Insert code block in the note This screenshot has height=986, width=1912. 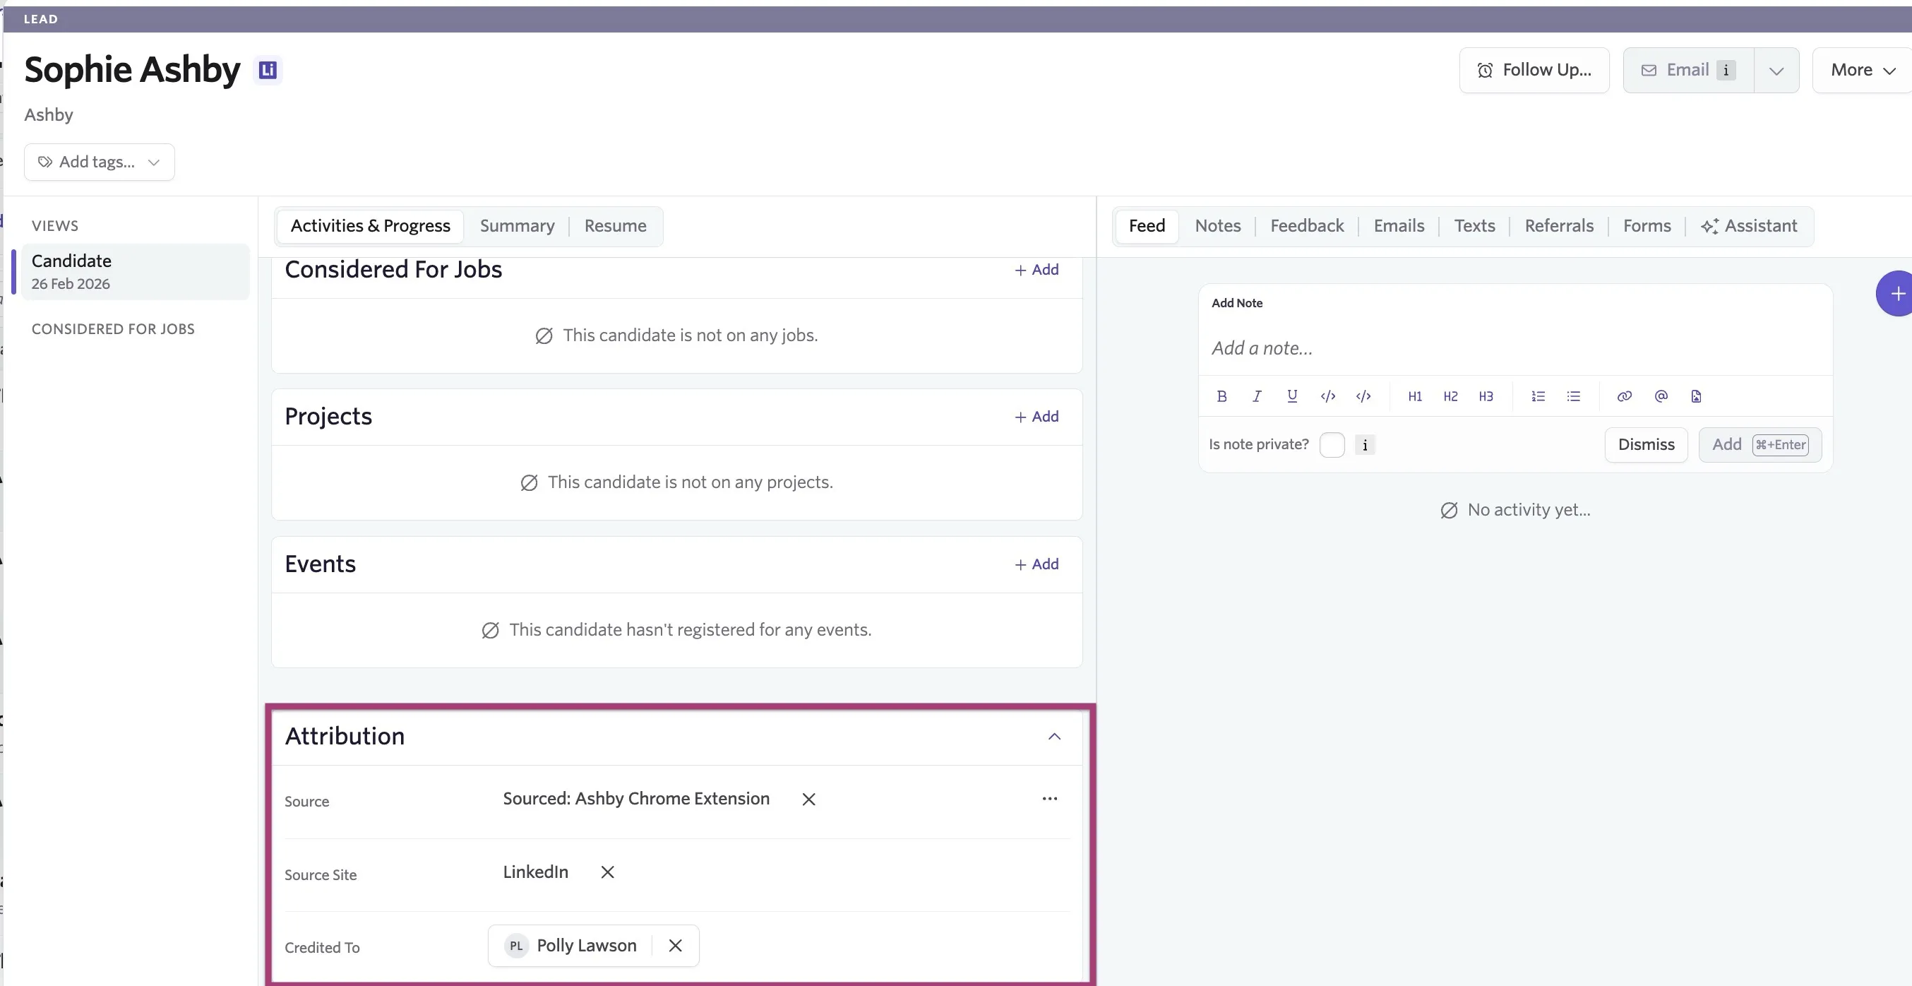point(1363,396)
